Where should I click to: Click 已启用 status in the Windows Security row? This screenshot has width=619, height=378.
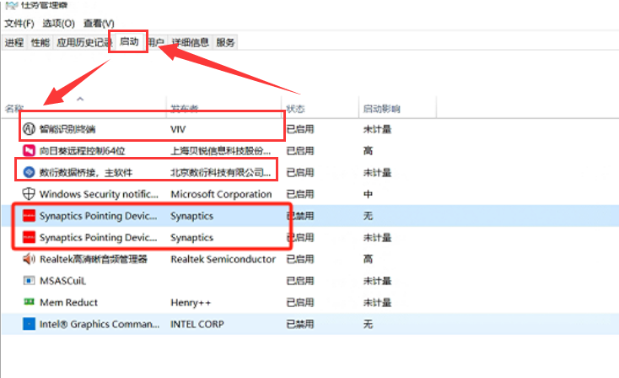[x=300, y=194]
